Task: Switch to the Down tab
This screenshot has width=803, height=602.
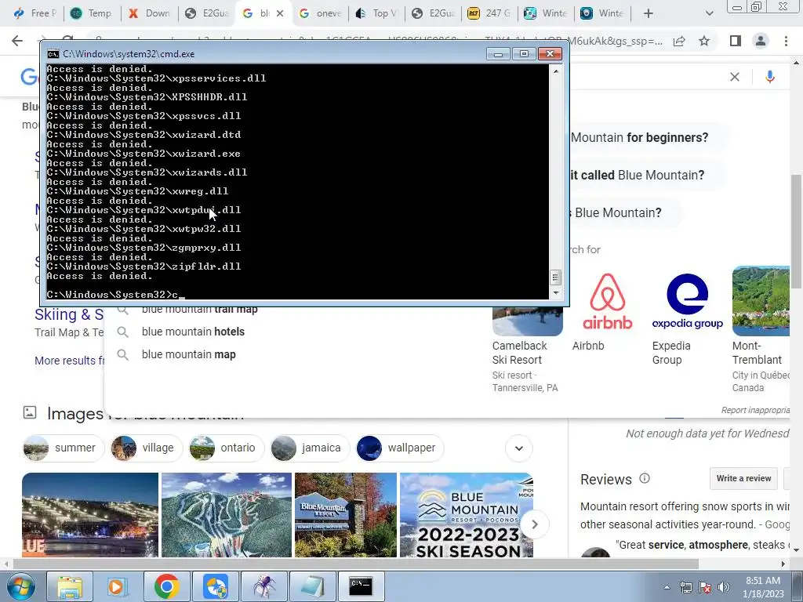Action: tap(149, 13)
